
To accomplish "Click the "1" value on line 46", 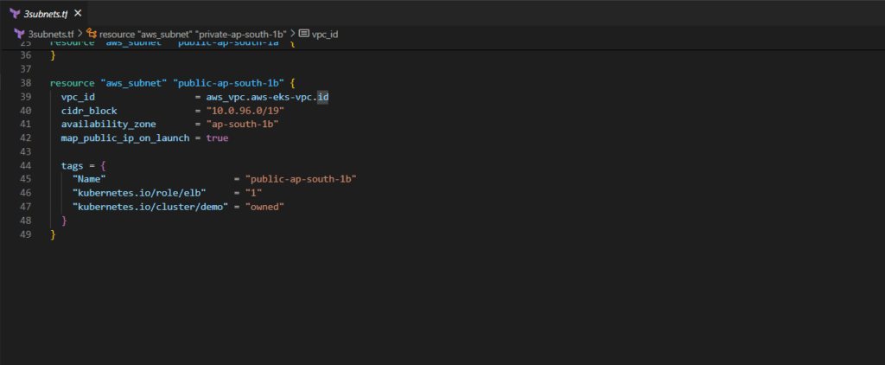I will tap(253, 193).
